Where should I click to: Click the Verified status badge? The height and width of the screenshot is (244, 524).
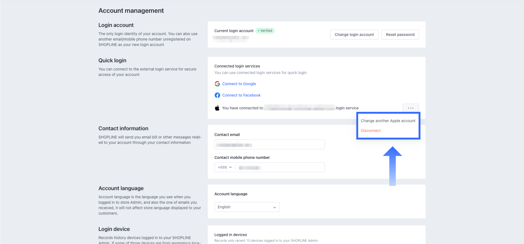(x=265, y=31)
